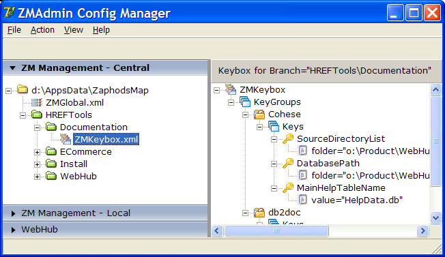This screenshot has width=445, height=257.
Task: Collapse the Documentation branch
Action: pos(37,127)
